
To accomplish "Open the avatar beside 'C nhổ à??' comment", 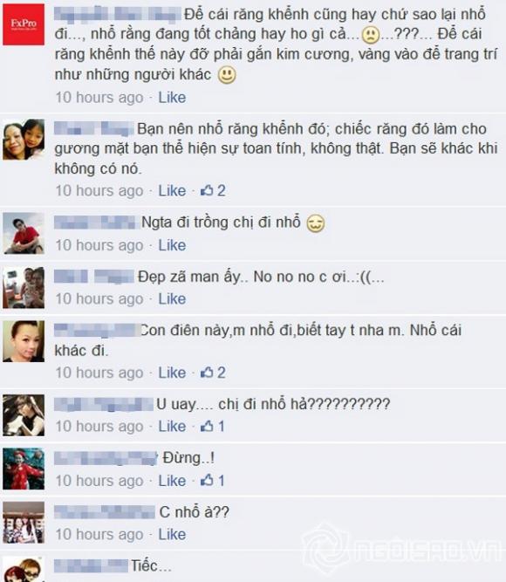I will [24, 523].
